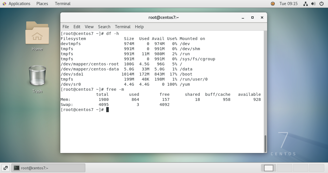The image size is (328, 173).
Task: Open the Terminal menu in window menubar
Action: click(x=123, y=26)
